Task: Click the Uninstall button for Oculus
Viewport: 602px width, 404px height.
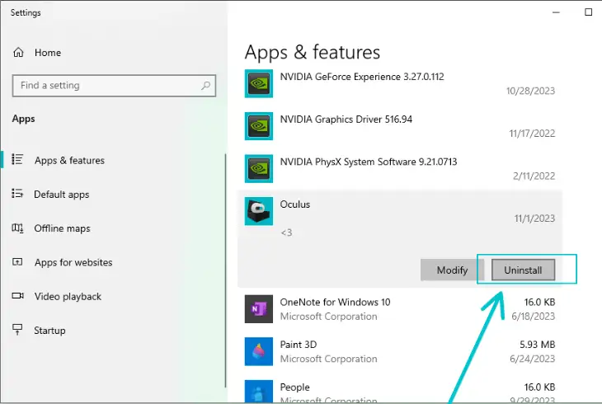Action: (523, 270)
